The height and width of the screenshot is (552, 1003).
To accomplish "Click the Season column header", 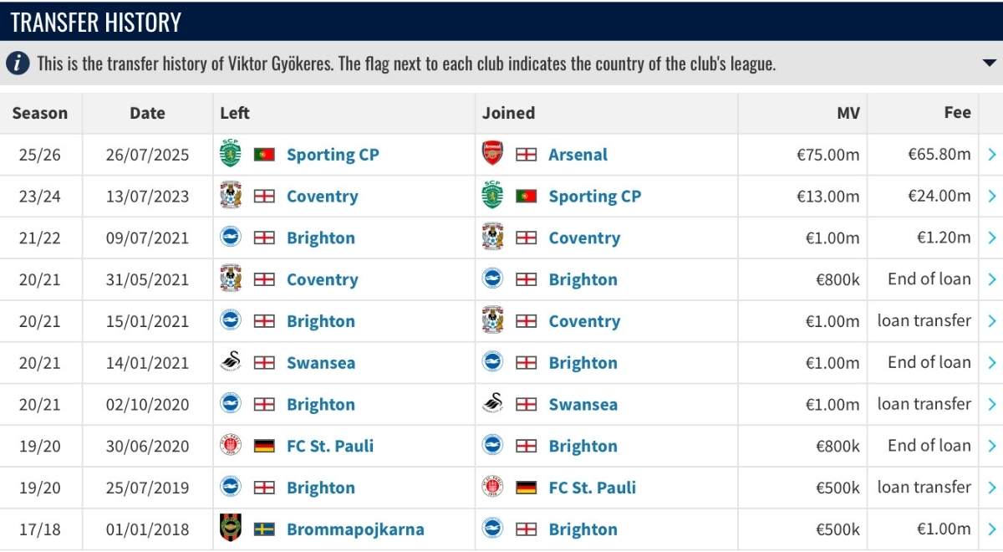I will coord(40,113).
